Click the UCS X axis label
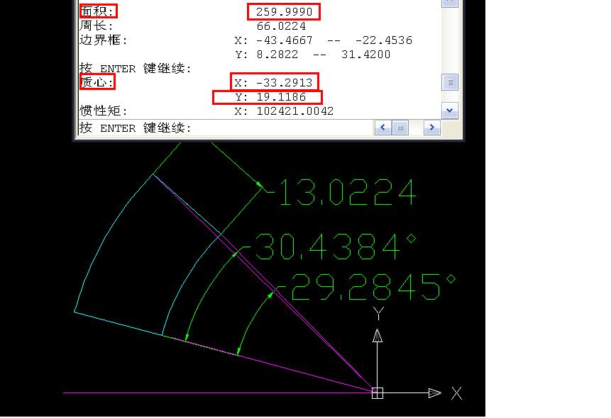This screenshot has height=418, width=611. pyautogui.click(x=457, y=393)
